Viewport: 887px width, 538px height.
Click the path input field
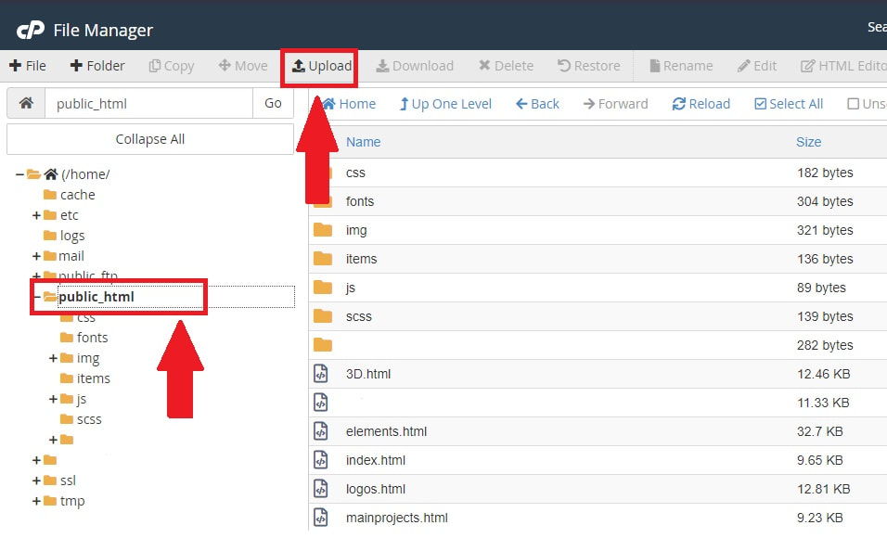[148, 103]
